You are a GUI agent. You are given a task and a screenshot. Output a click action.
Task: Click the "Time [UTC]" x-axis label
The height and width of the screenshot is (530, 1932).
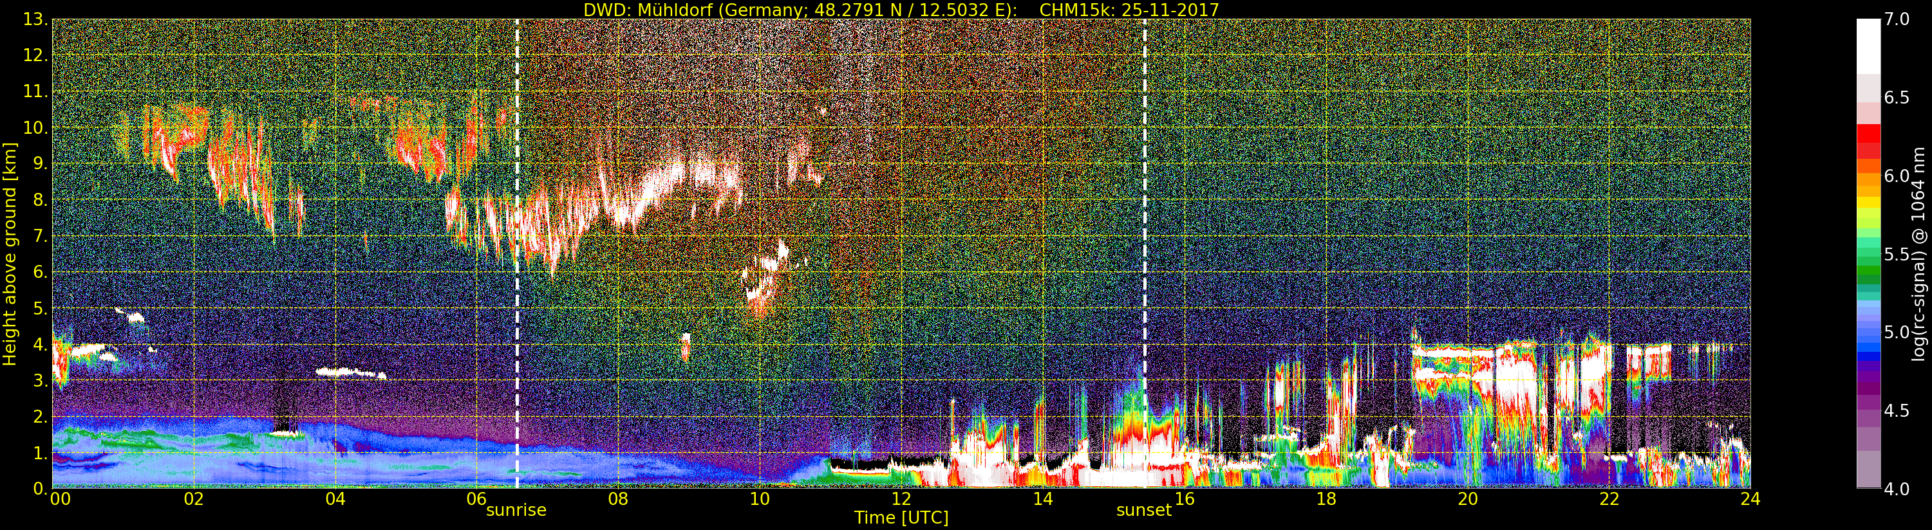pyautogui.click(x=901, y=518)
